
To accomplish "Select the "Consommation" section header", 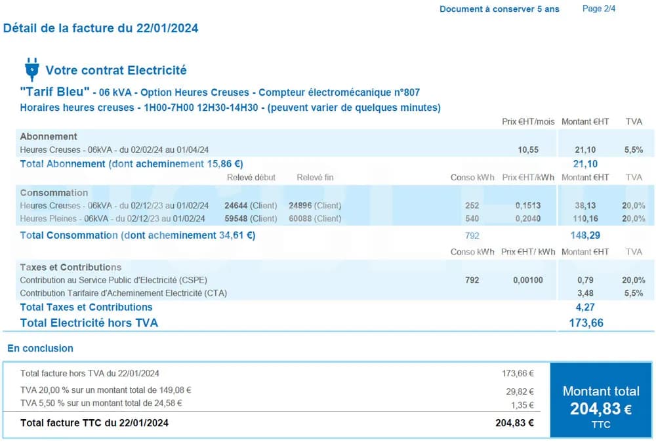I will [54, 193].
